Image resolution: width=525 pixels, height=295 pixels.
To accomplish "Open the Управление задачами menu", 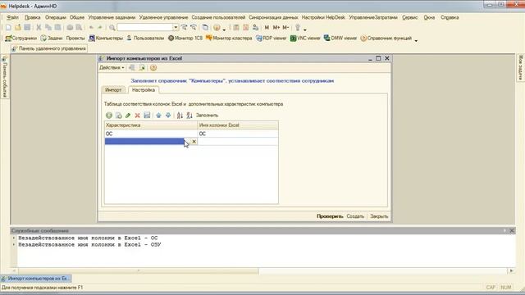I will click(112, 17).
